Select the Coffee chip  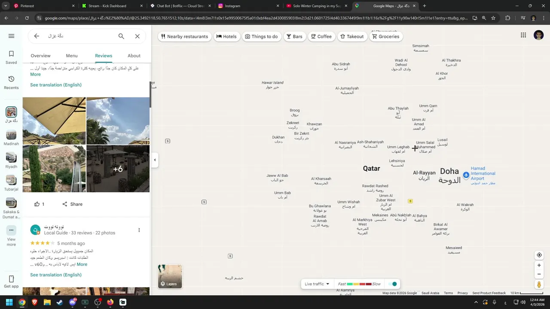click(321, 36)
